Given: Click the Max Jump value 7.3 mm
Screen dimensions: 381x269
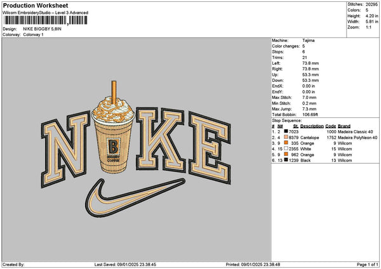Looking at the screenshot, I should pos(309,109).
